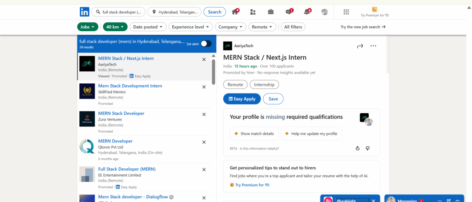The width and height of the screenshot is (472, 202).
Task: Click the Save job button
Action: click(273, 99)
